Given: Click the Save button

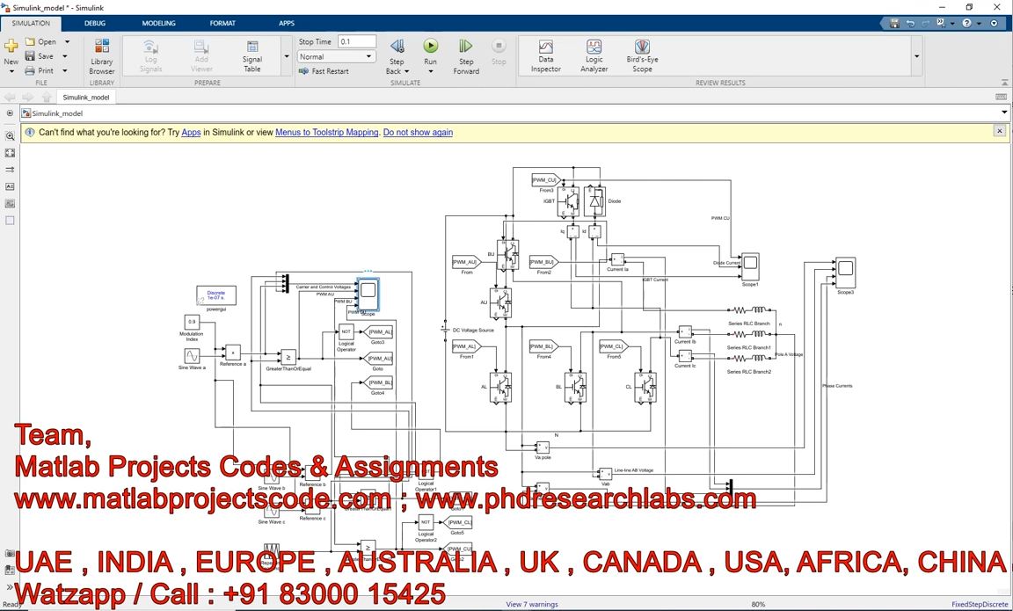Looking at the screenshot, I should pyautogui.click(x=40, y=56).
